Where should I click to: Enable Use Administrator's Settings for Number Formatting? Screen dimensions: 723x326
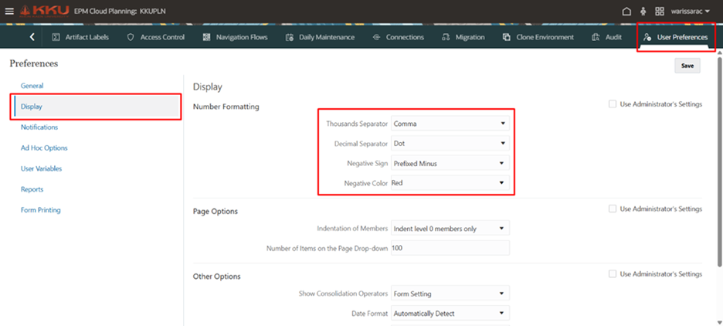[613, 104]
